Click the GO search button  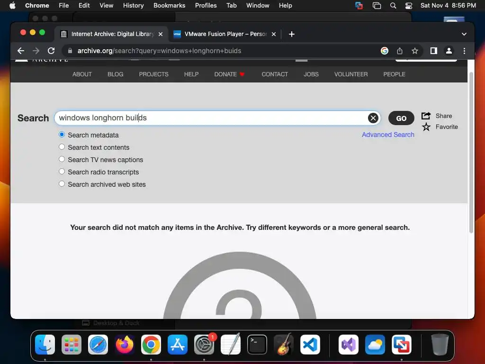pyautogui.click(x=401, y=118)
